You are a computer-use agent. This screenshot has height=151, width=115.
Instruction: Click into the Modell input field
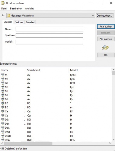tap(50, 42)
